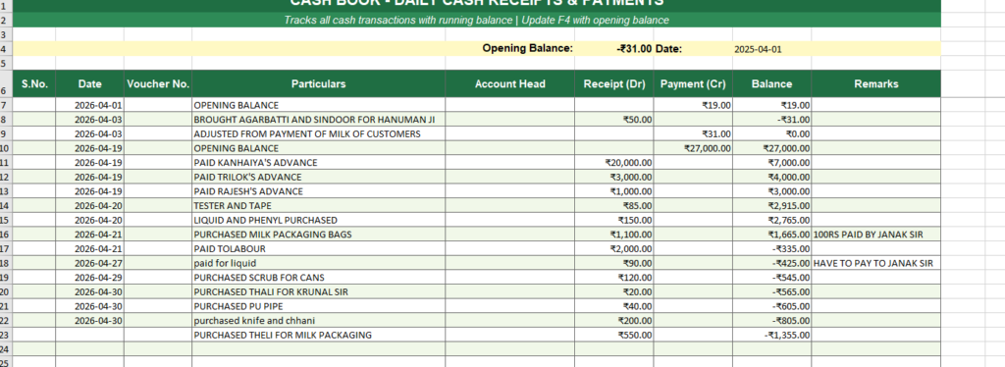Click the ₹2,915.00 balance cell
This screenshot has height=367, width=1005.
[771, 206]
